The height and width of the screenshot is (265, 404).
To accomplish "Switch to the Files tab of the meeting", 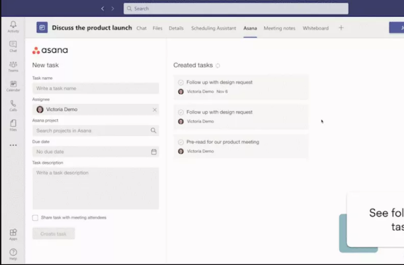I will (x=158, y=28).
